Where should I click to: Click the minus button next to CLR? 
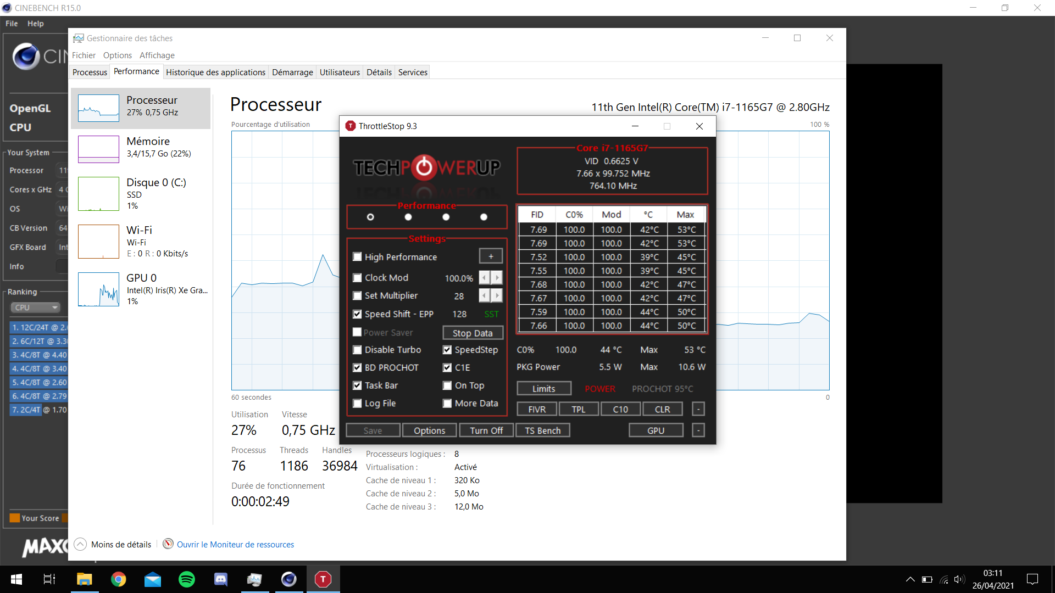click(698, 409)
